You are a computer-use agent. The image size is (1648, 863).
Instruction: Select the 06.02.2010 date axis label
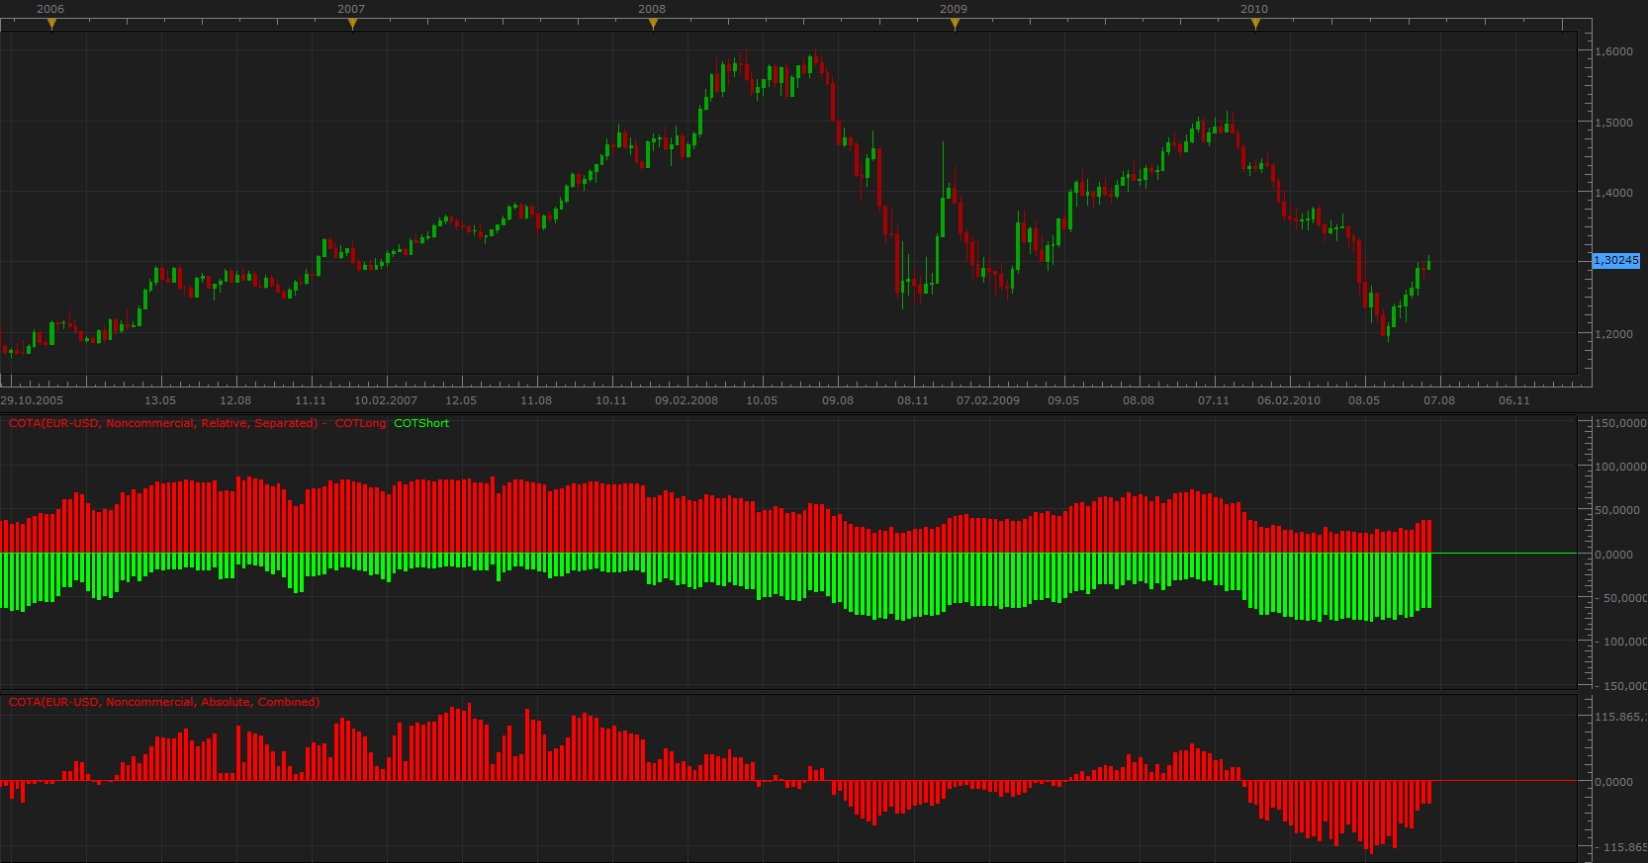(x=1289, y=400)
